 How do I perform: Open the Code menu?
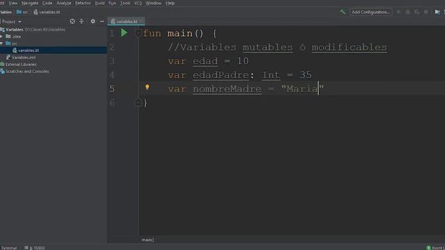tap(47, 3)
